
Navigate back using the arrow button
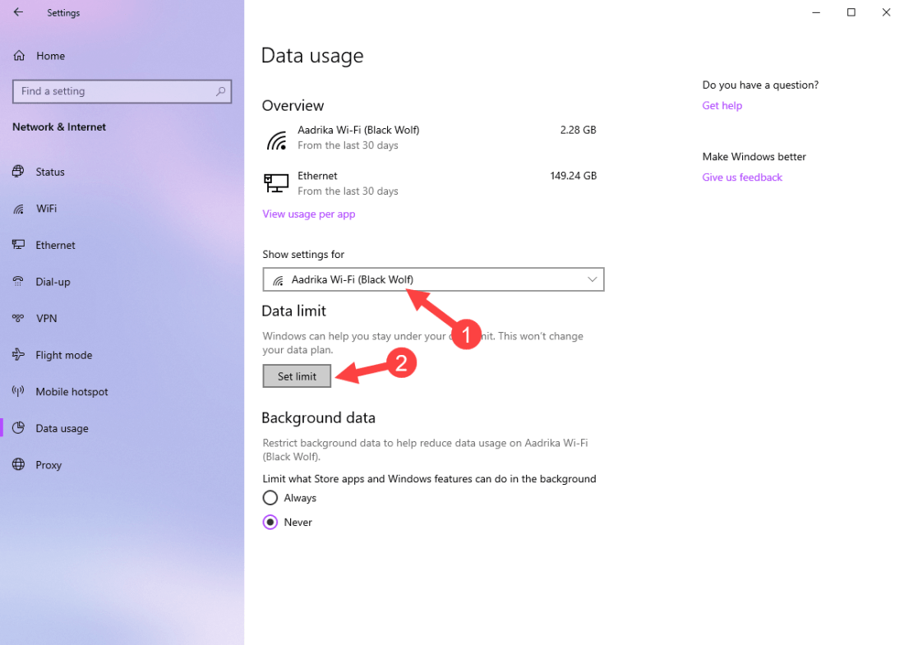[x=18, y=12]
